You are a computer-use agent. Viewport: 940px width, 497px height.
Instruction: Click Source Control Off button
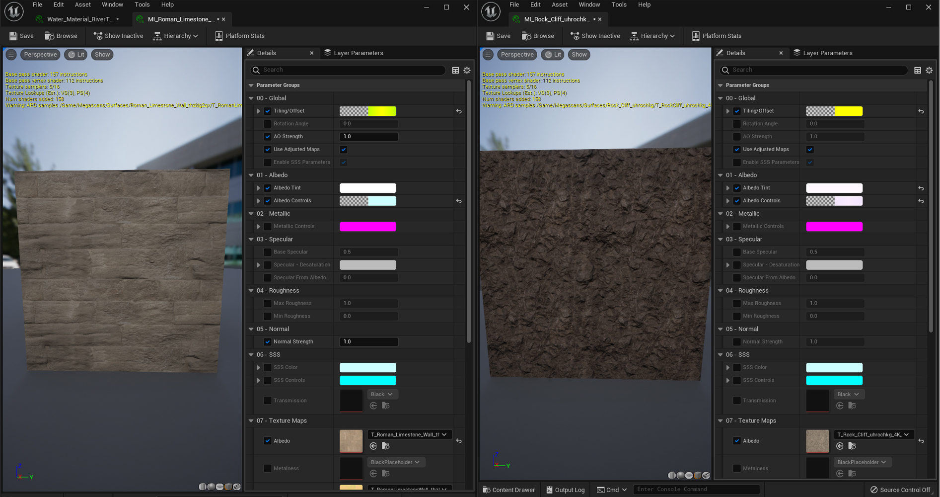click(x=900, y=490)
